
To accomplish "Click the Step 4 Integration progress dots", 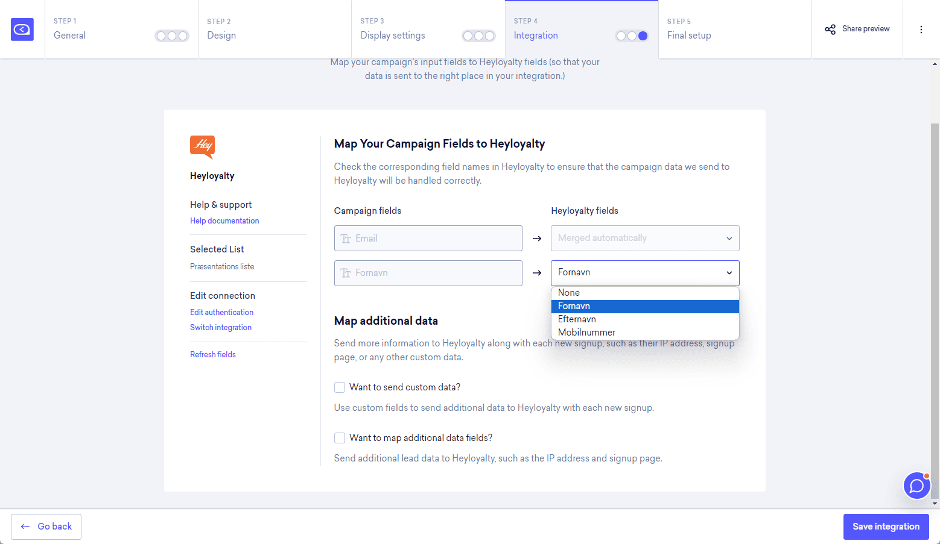I will click(631, 36).
